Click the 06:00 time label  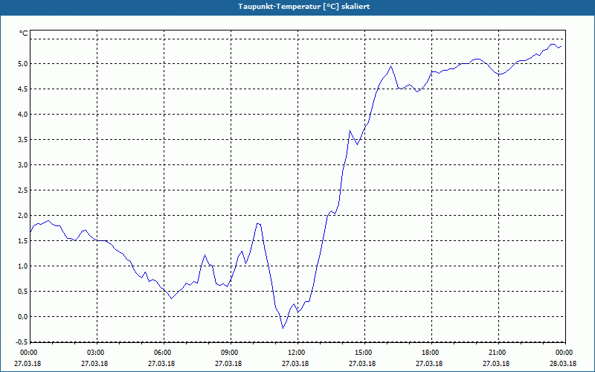pos(161,353)
